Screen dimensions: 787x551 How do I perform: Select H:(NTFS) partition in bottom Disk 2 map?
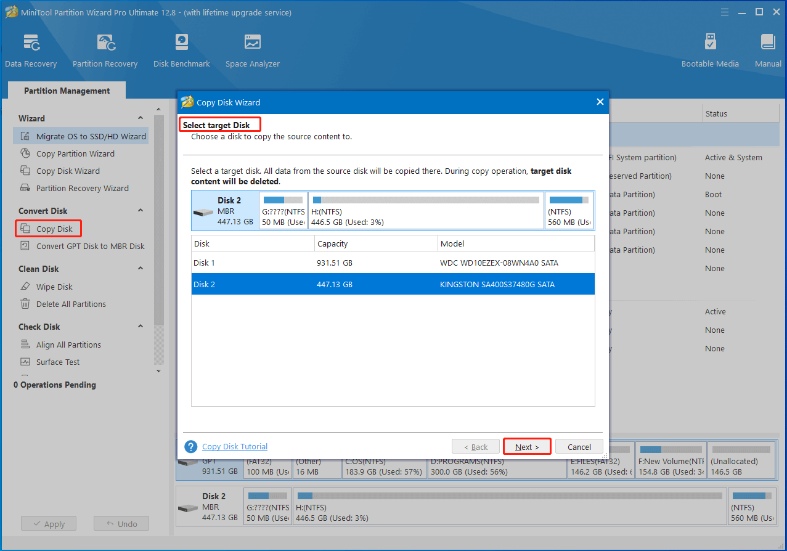[509, 505]
